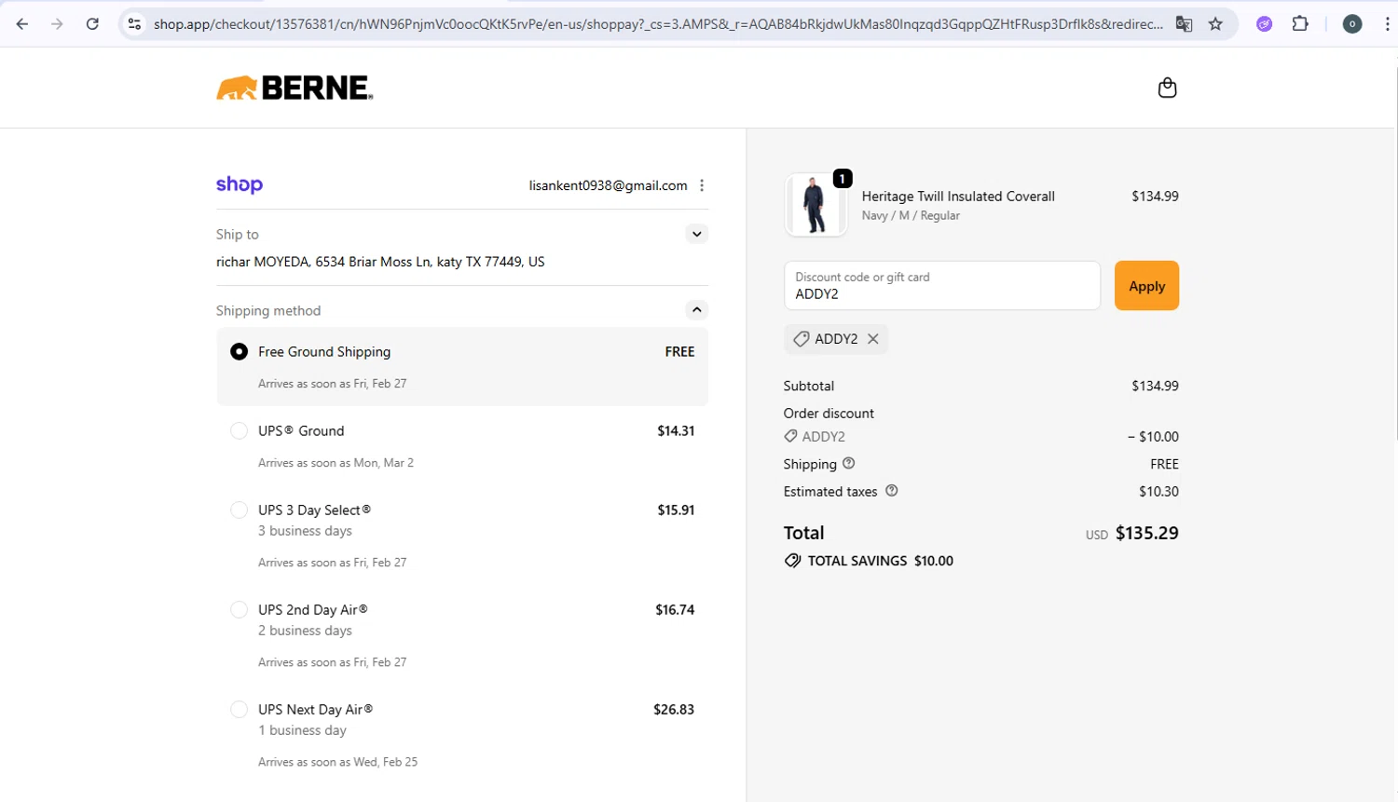Click the $14.31 UPS Ground price
This screenshot has height=802, width=1398.
pos(676,431)
